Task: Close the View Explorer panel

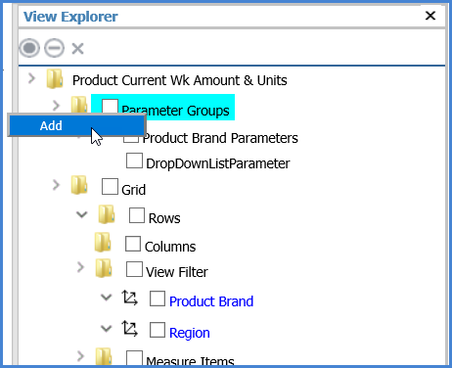Action: click(430, 16)
